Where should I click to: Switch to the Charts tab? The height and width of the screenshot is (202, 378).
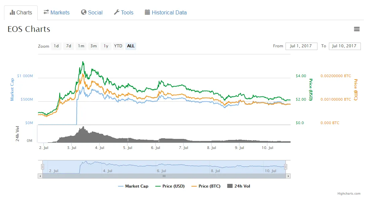tap(21, 12)
